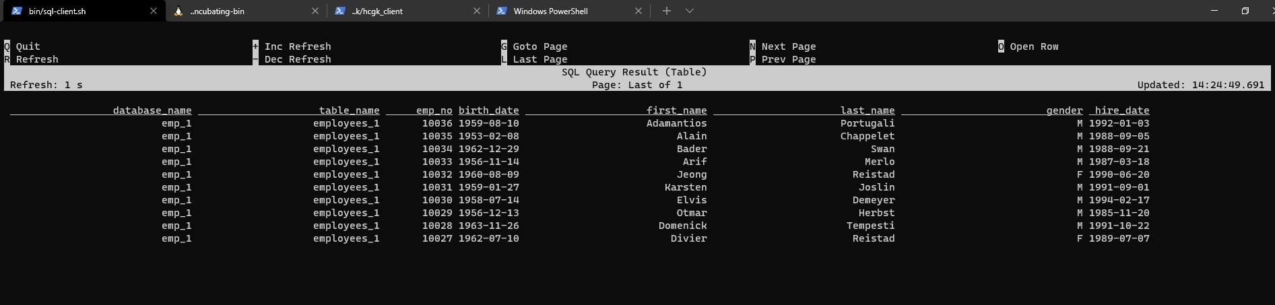The height and width of the screenshot is (305, 1275).
Task: Click Linux penguin icon on ncubating-bin tab
Action: 178,11
